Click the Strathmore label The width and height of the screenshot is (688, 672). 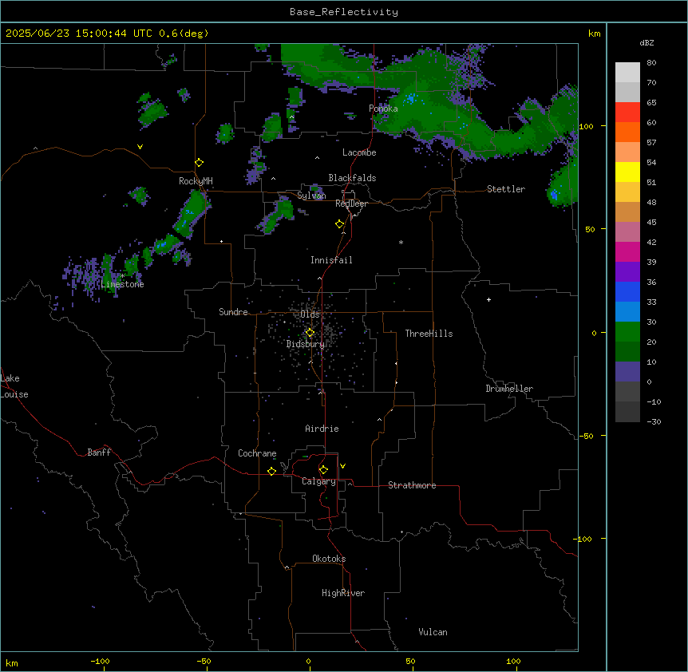point(412,485)
